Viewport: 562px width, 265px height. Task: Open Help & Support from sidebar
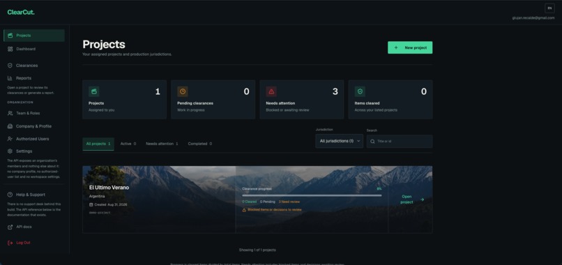pos(34,195)
